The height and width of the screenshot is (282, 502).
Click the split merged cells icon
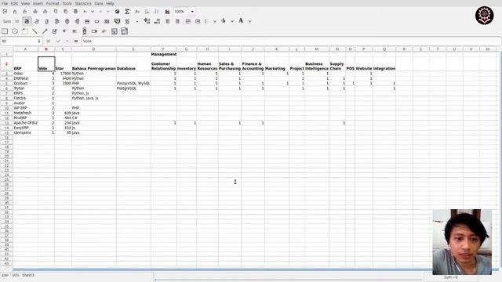click(107, 21)
